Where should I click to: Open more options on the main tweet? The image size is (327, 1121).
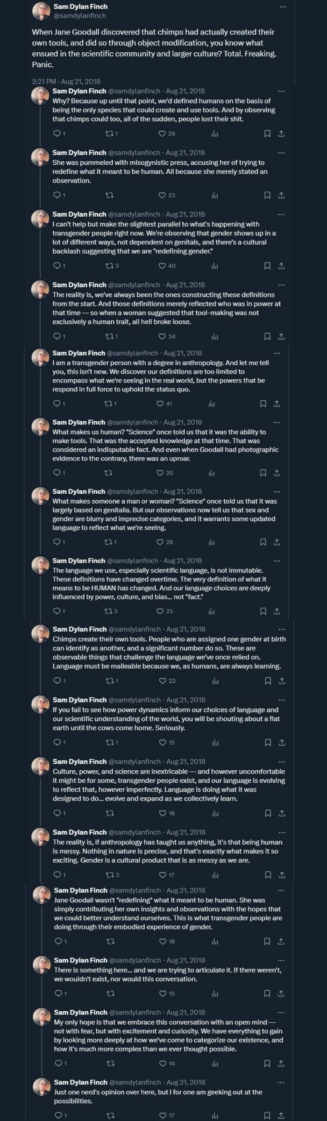(283, 7)
